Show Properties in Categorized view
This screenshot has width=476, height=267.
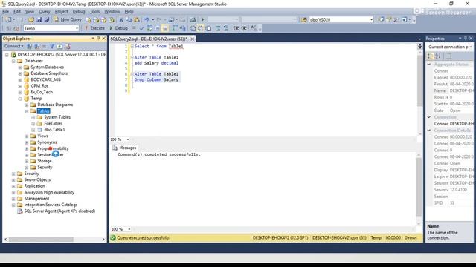[x=430, y=56]
